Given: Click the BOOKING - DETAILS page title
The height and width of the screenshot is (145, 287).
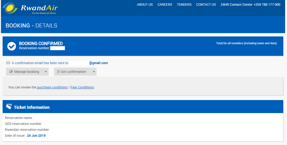Looking at the screenshot, I should pos(31,25).
